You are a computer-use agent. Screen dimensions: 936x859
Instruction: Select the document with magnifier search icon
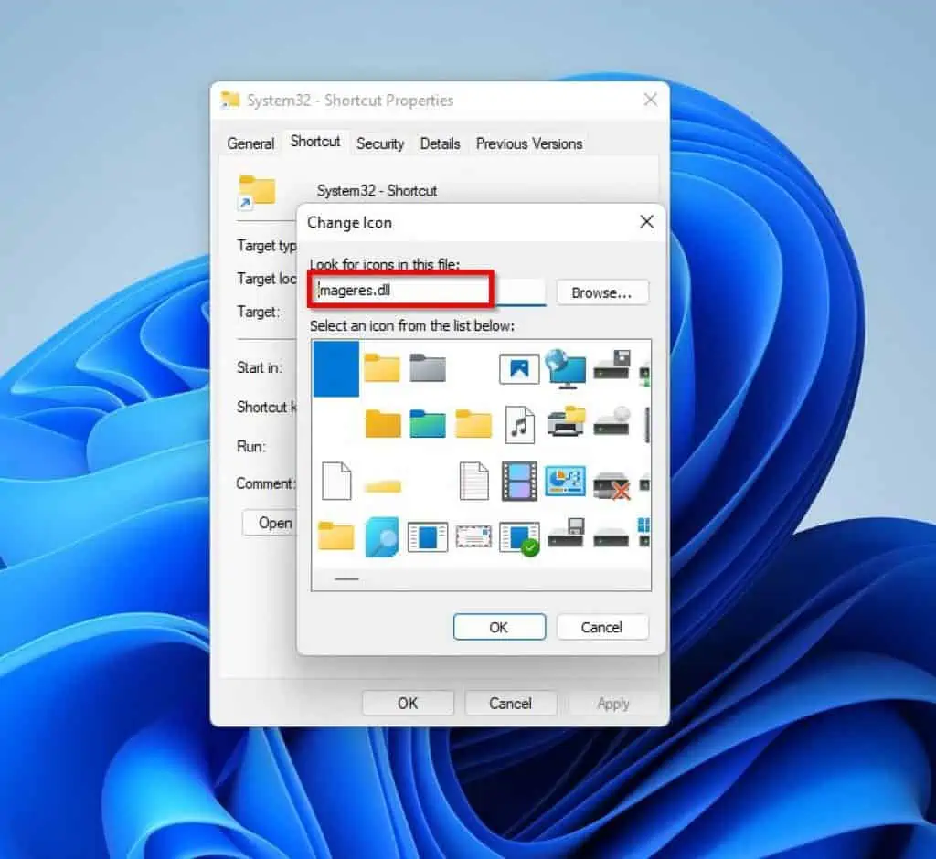[x=382, y=537]
